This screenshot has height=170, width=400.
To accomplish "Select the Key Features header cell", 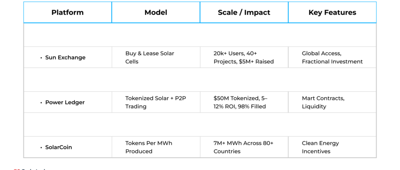I will coord(332,12).
